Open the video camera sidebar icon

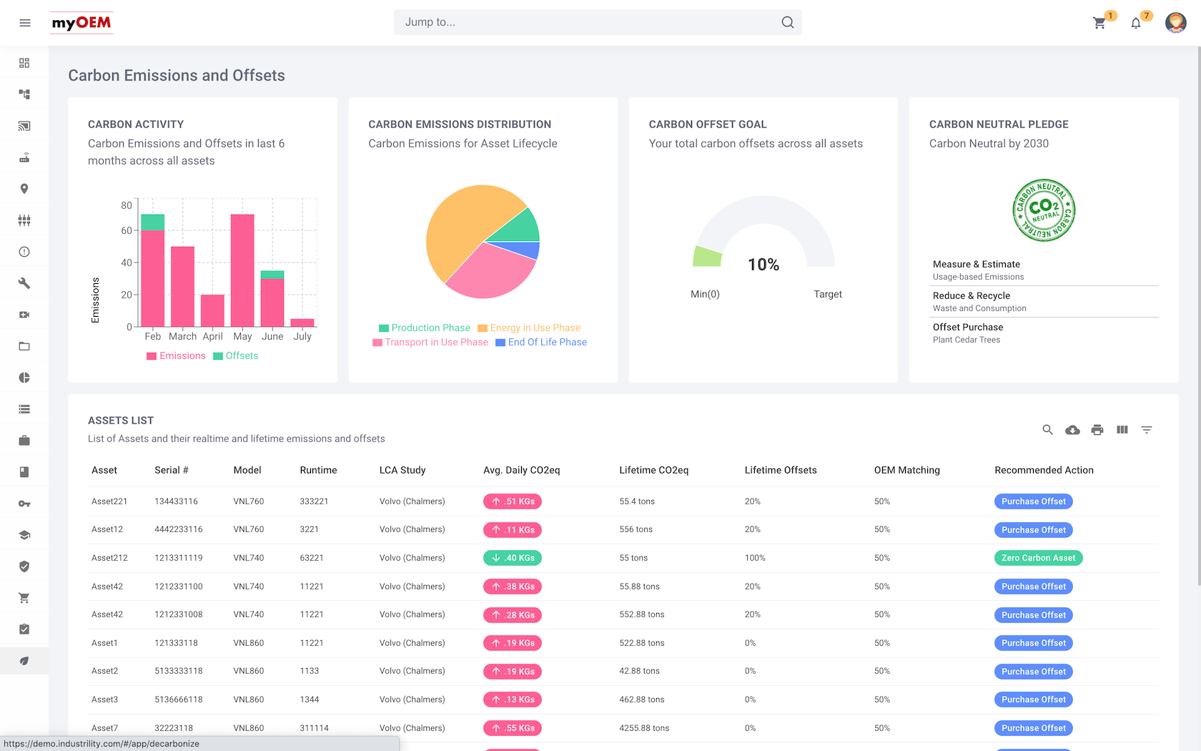24,315
